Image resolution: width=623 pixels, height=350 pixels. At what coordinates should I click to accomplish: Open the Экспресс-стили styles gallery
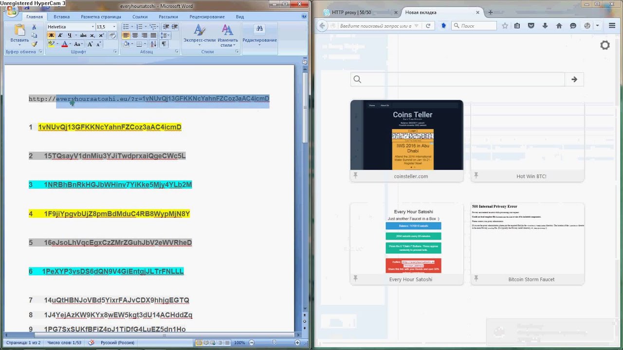pyautogui.click(x=200, y=35)
